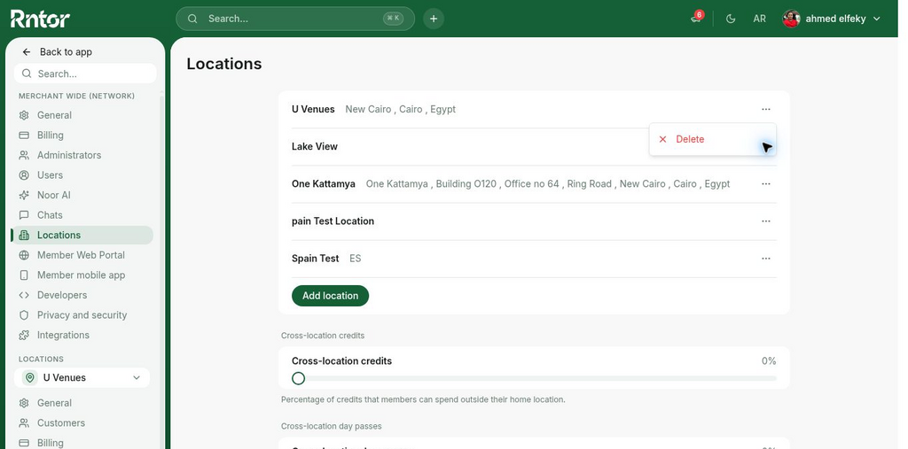Click the sparkle icon beside Noor AI
Viewport: 908px width, 449px height.
tap(24, 195)
